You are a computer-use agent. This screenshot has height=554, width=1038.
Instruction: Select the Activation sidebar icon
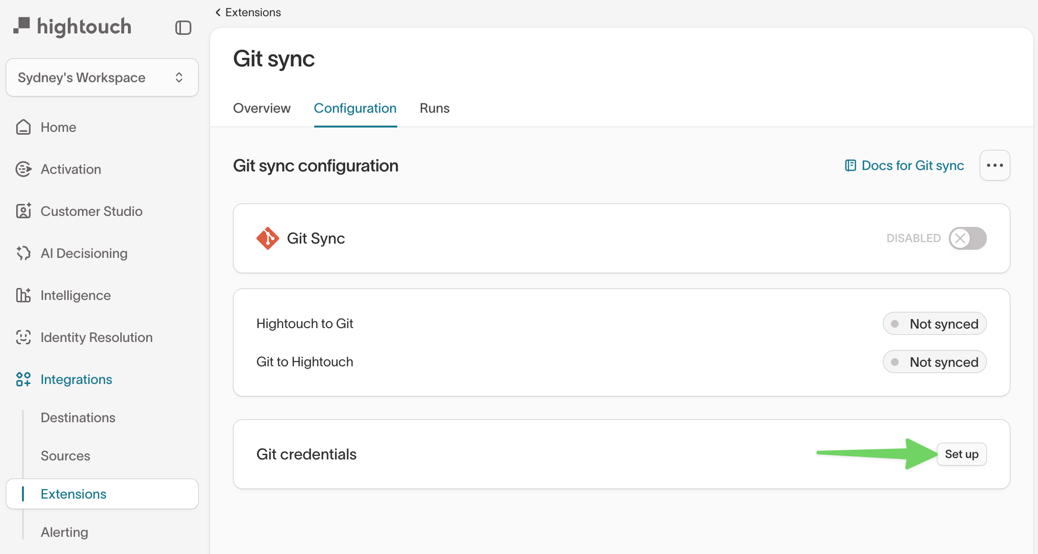(x=23, y=169)
